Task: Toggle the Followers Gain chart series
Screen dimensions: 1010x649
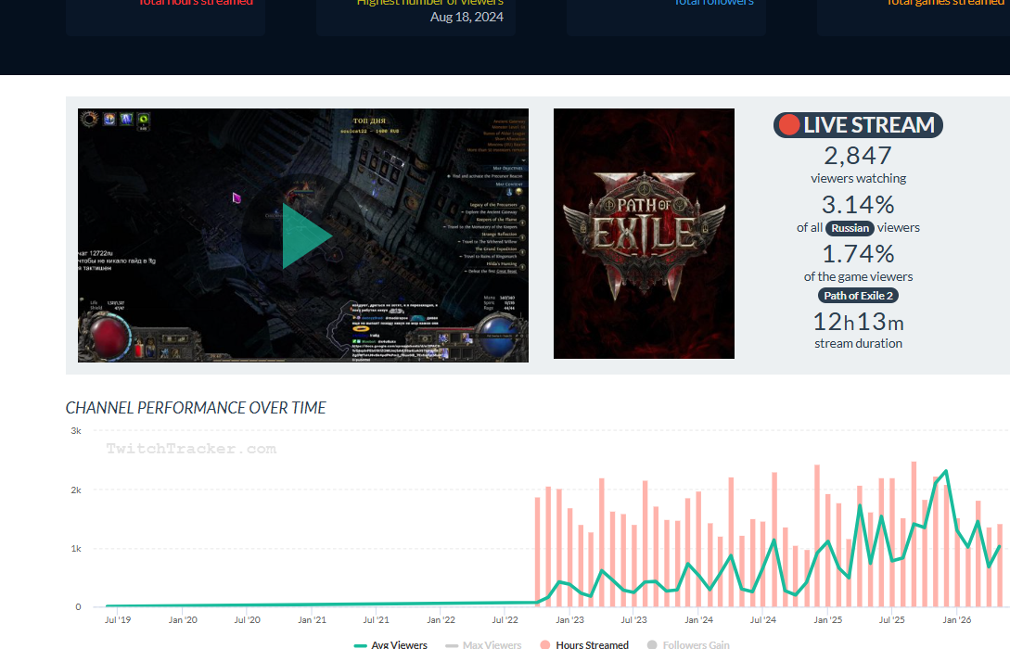Action: [x=688, y=643]
